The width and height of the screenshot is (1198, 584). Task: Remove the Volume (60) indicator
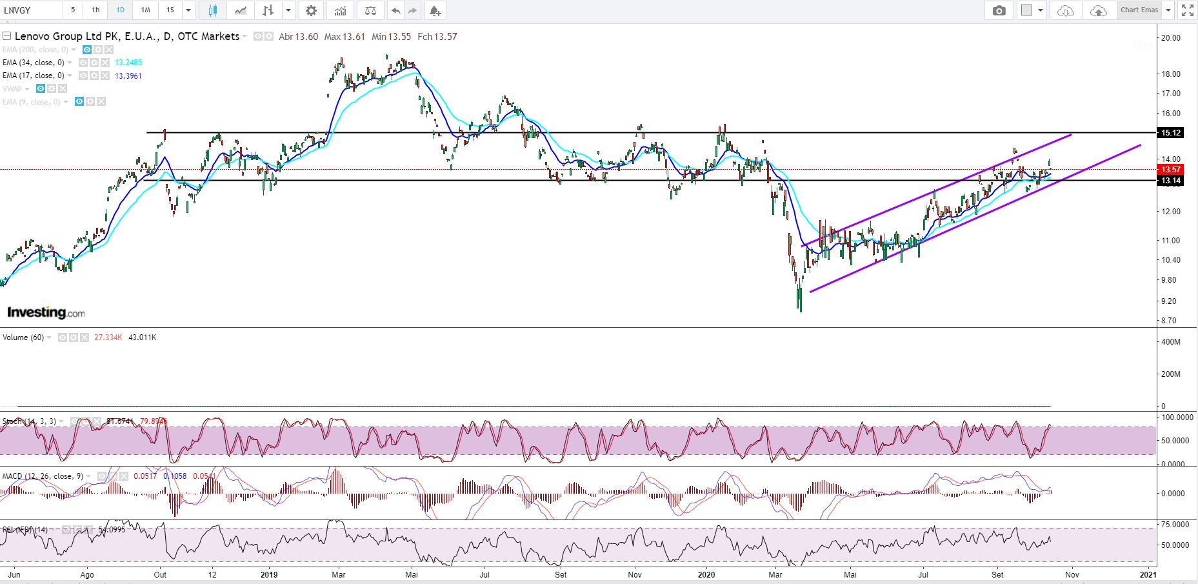point(85,337)
